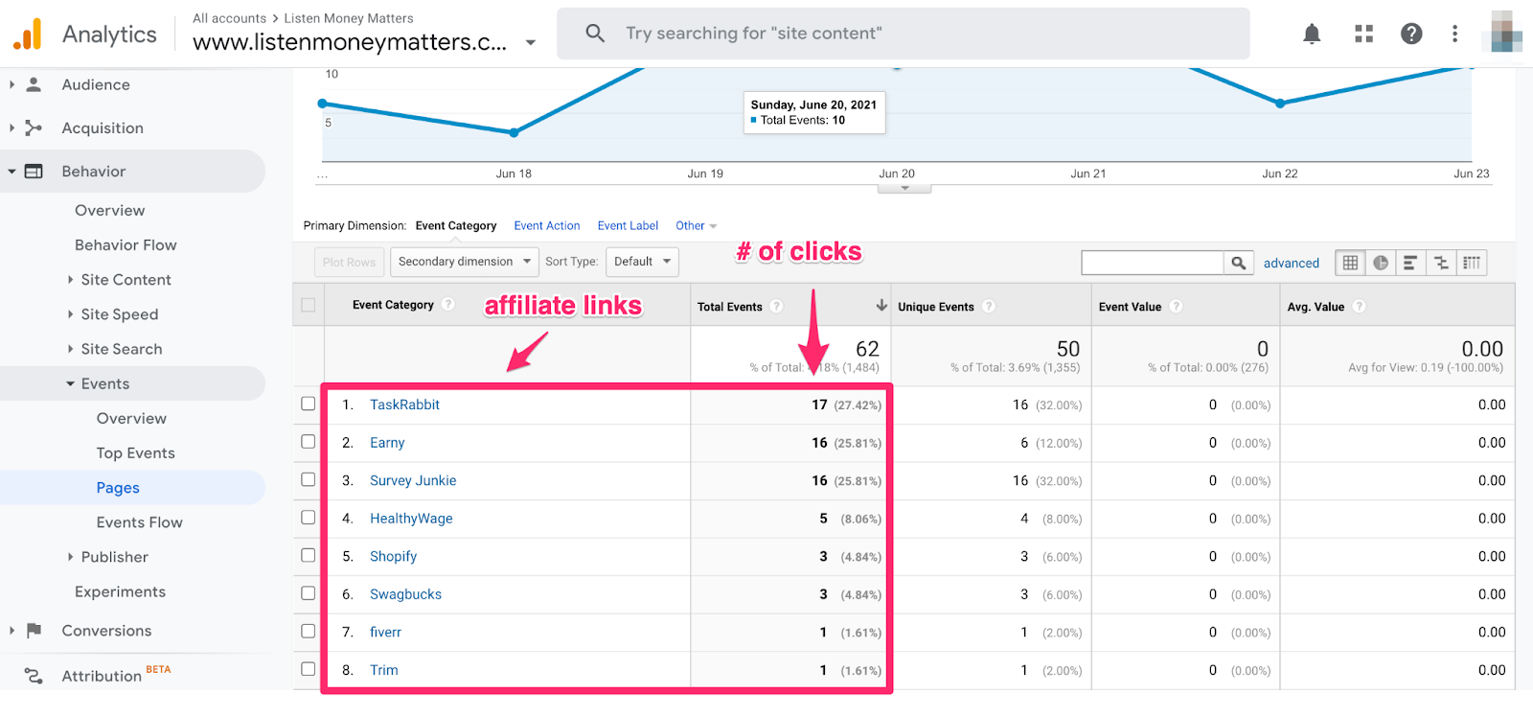Click help icon beside Event Category header
1533x717 pixels.
[x=447, y=305]
